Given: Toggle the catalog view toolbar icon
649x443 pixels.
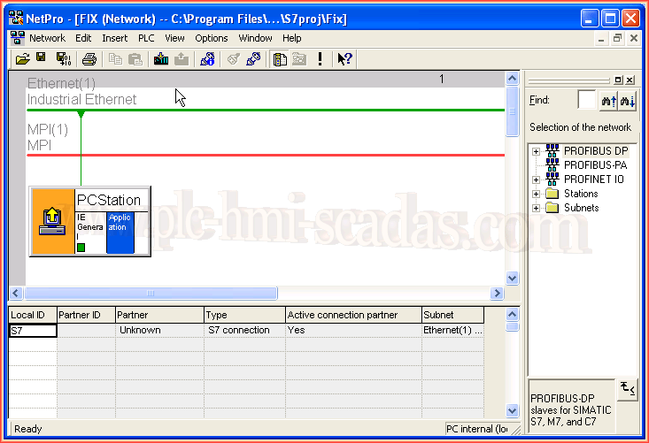Looking at the screenshot, I should 279,59.
